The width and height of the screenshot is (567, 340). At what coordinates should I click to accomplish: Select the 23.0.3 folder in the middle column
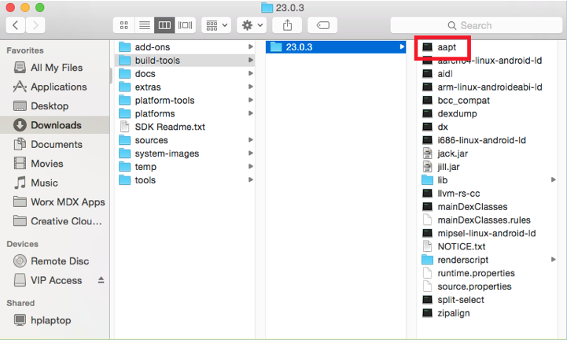click(336, 47)
